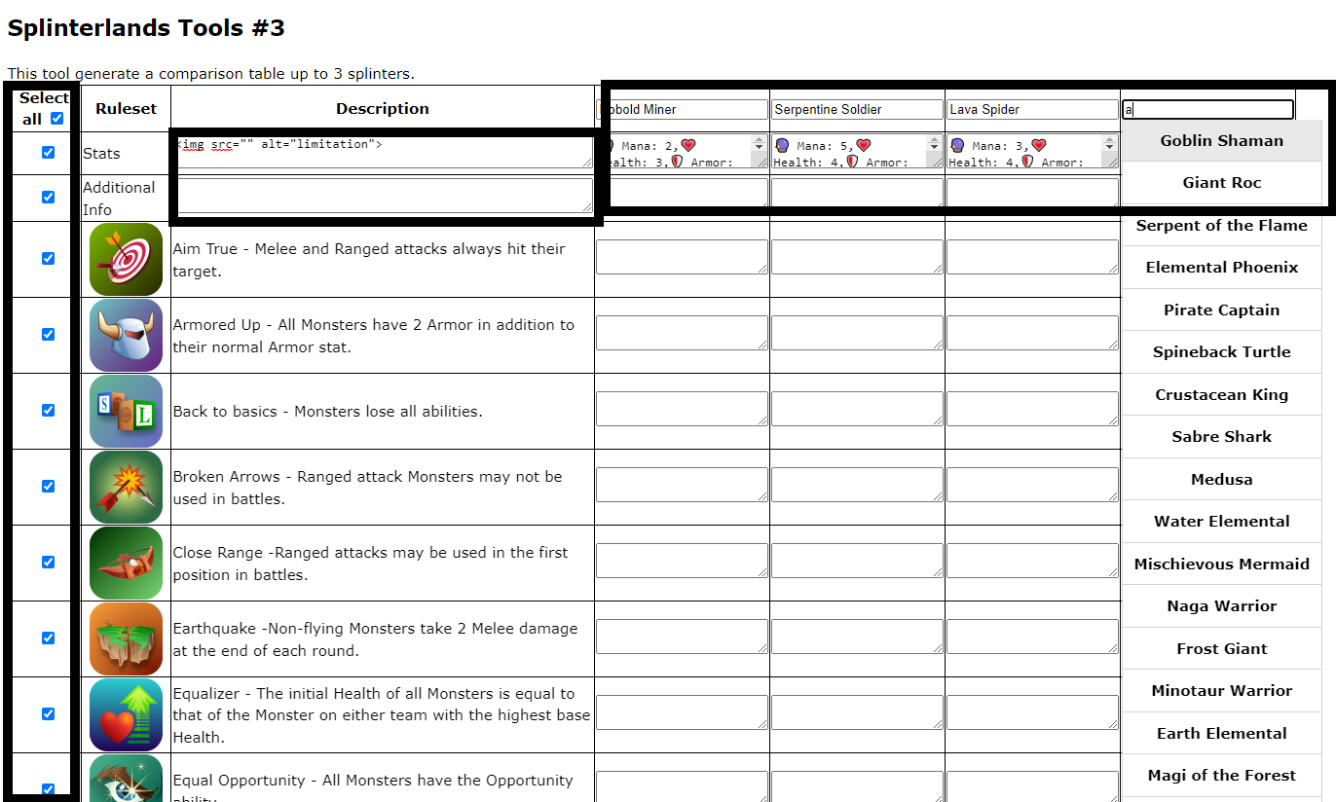Uncheck the Select all checkbox
Viewport: 1336px width, 802px height.
click(x=56, y=118)
